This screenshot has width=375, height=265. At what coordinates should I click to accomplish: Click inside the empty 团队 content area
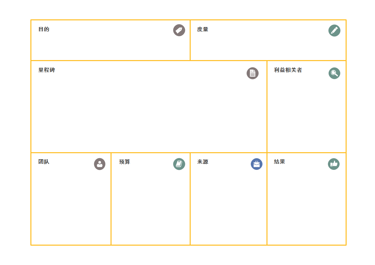coord(71,206)
